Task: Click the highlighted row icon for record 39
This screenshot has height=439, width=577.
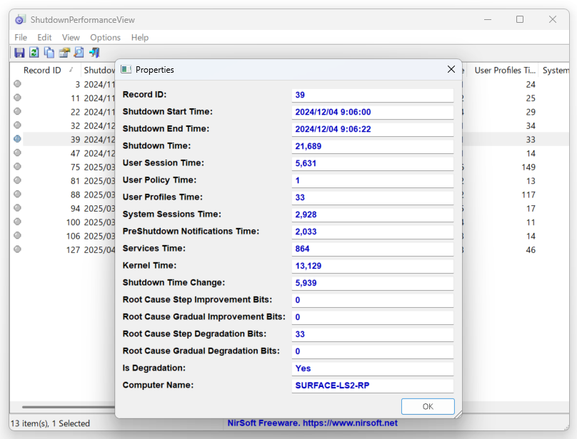Action: click(17, 139)
